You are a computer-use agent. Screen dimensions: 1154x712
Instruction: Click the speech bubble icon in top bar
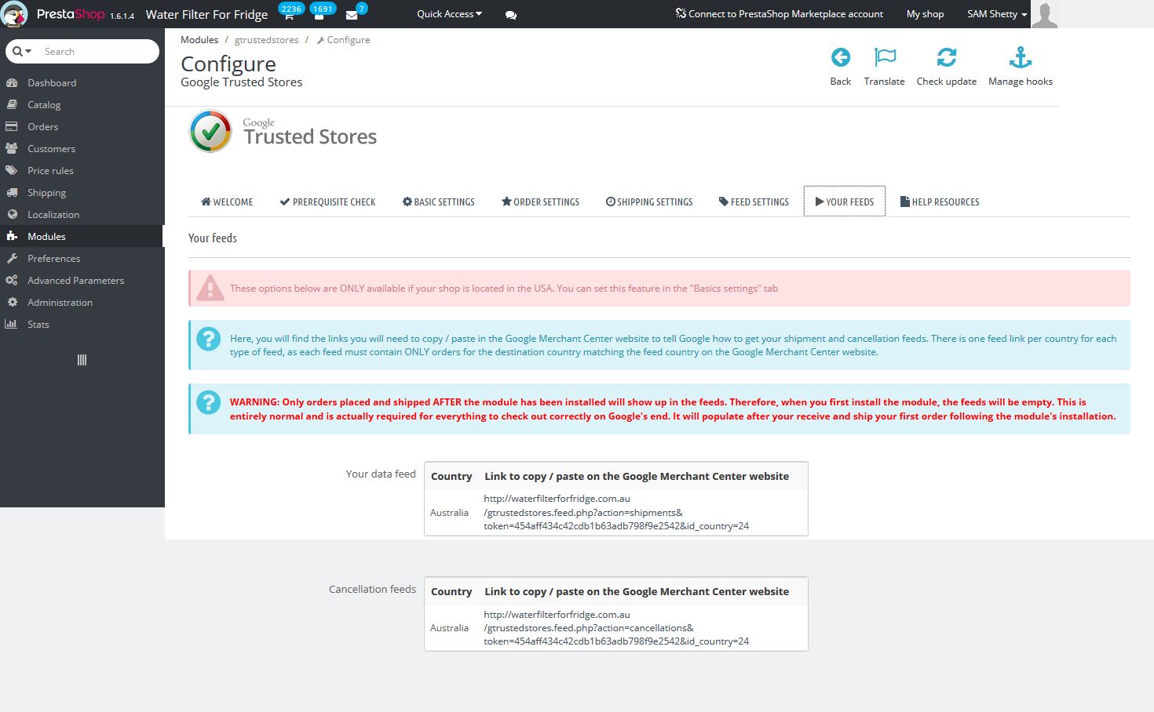point(510,15)
